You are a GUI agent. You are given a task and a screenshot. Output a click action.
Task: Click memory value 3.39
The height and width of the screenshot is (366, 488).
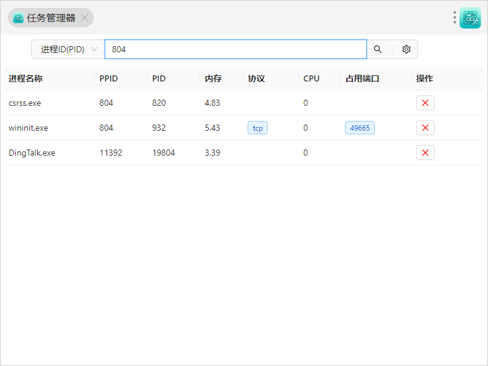click(x=212, y=153)
